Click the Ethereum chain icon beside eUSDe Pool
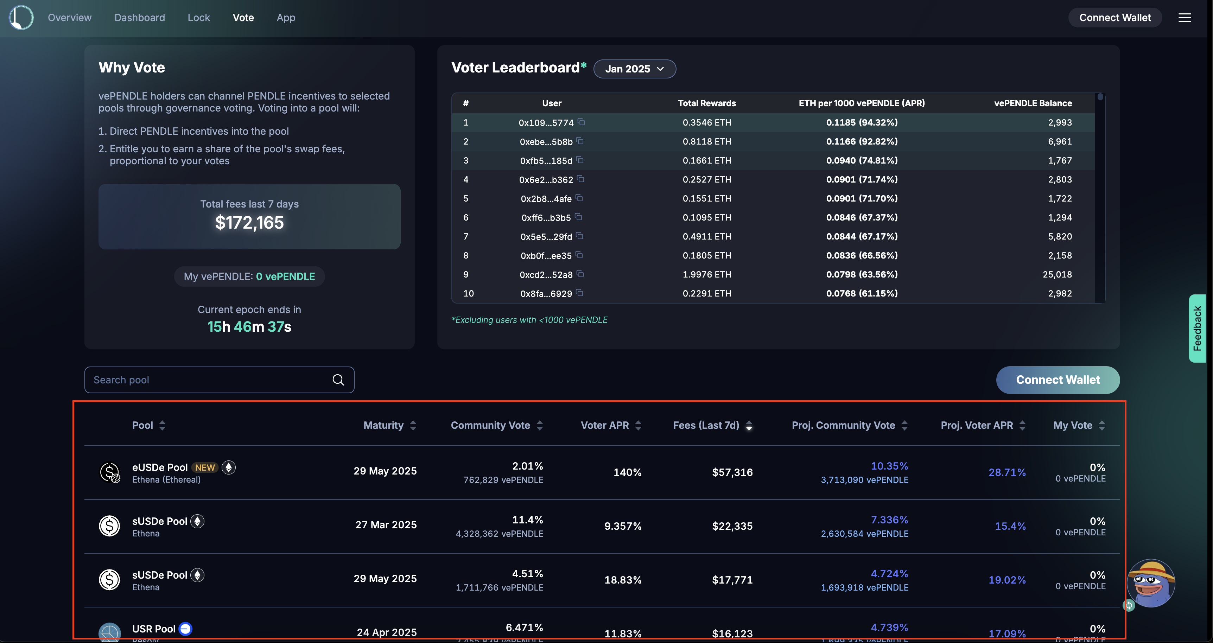 click(x=229, y=467)
